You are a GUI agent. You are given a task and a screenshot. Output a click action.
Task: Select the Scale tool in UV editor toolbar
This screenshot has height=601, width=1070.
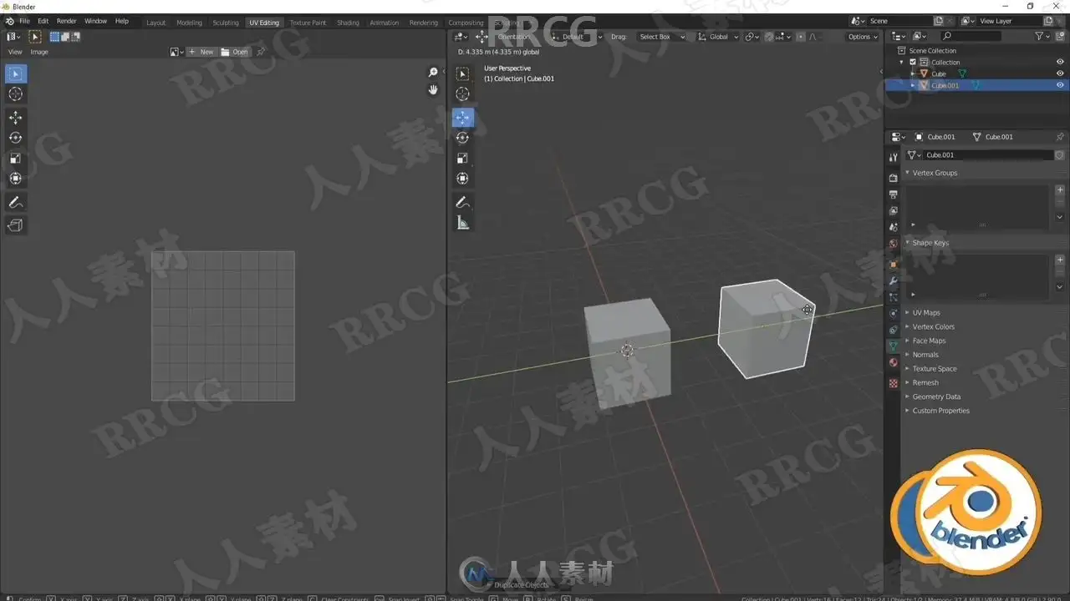tap(16, 158)
